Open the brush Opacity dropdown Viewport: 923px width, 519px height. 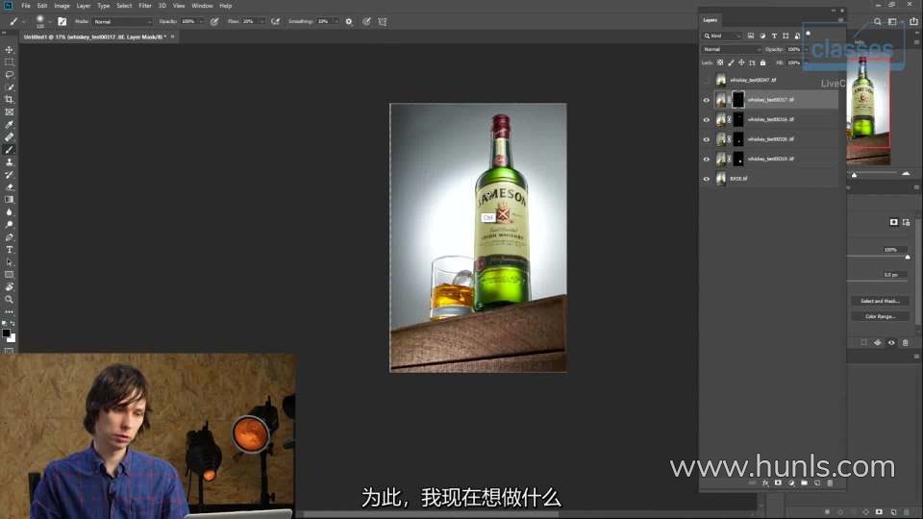point(201,21)
